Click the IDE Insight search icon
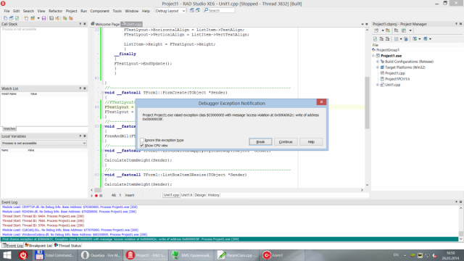 206,10
